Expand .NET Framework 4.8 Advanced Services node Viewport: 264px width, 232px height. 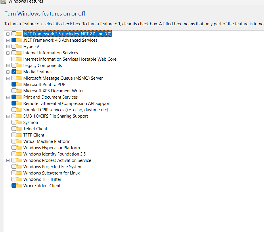(8, 41)
